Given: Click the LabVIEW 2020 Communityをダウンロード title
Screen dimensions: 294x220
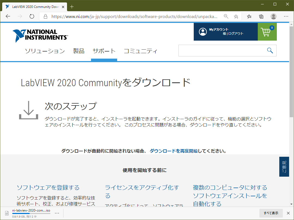Looking at the screenshot, I should (105, 83).
